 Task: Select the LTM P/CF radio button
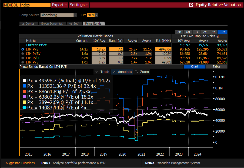23,58
